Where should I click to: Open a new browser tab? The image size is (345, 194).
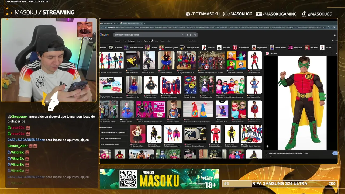pyautogui.click(x=144, y=23)
